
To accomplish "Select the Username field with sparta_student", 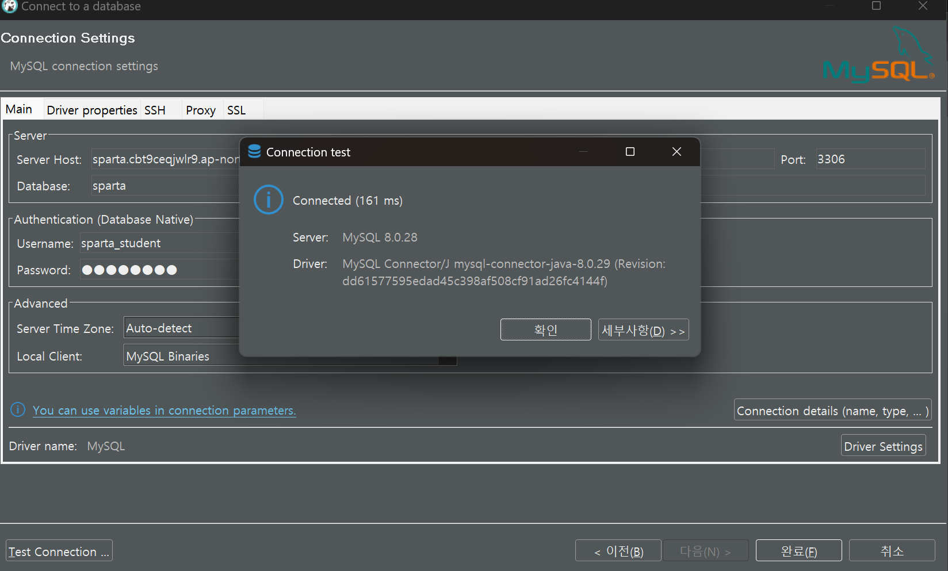I will (159, 243).
